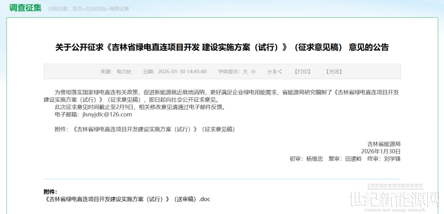Close the page with 【关闭】
Viewport: 444px width, 214px height.
pyautogui.click(x=334, y=71)
